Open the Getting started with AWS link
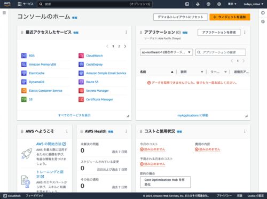 (x=51, y=144)
